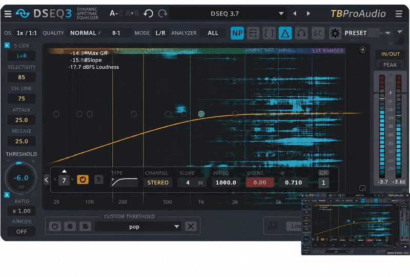The width and height of the screenshot is (410, 277).
Task: Toggle the A.MODE OFF setting
Action: click(22, 232)
